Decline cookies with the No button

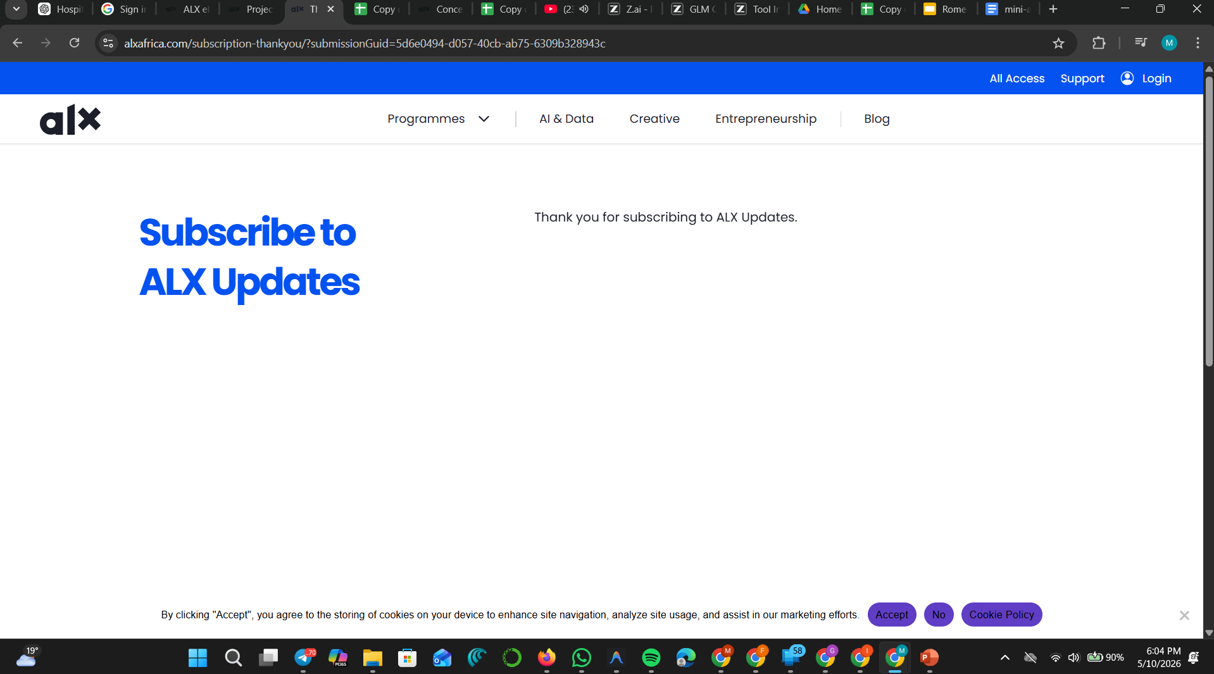[939, 615]
